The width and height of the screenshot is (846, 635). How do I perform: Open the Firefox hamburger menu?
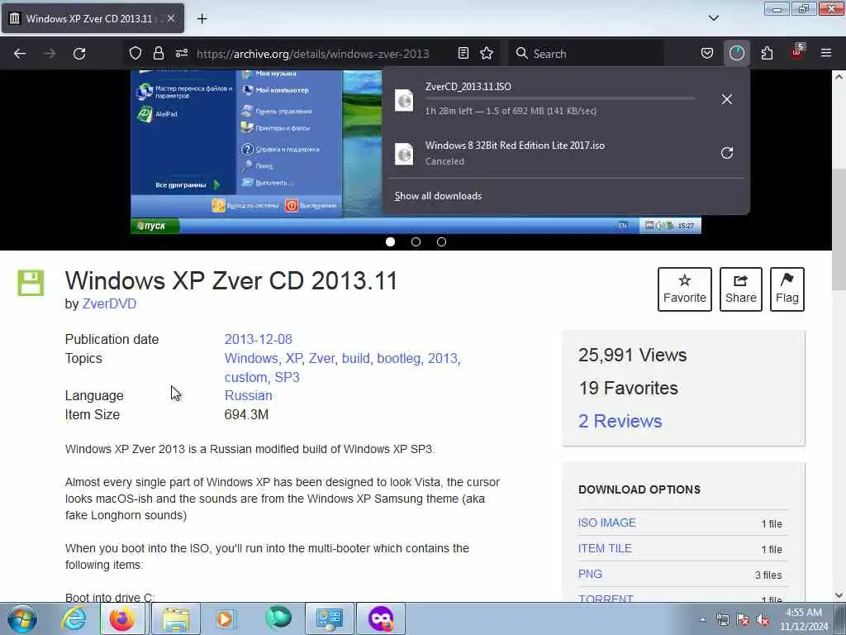click(826, 53)
